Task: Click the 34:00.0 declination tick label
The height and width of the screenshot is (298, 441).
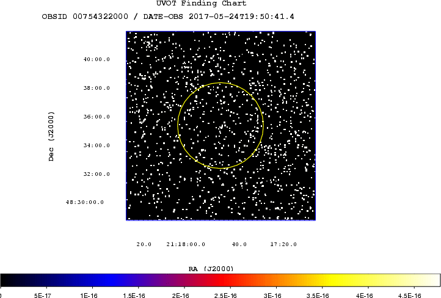Action: pos(97,145)
